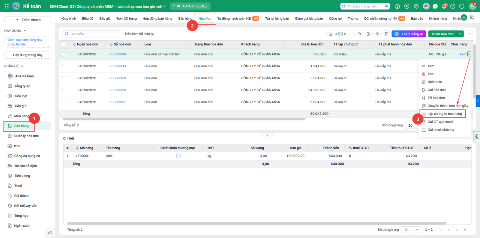Collapse the HAY DÙNG section
This screenshot has width=480, height=238.
point(25,31)
